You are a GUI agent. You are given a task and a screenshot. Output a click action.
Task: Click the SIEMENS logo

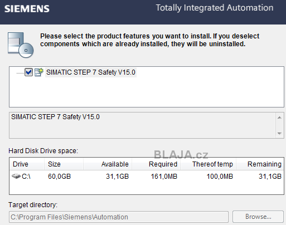point(27,9)
